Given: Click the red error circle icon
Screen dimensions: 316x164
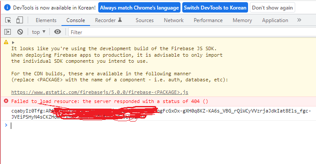Looking at the screenshot, I should 6,101.
